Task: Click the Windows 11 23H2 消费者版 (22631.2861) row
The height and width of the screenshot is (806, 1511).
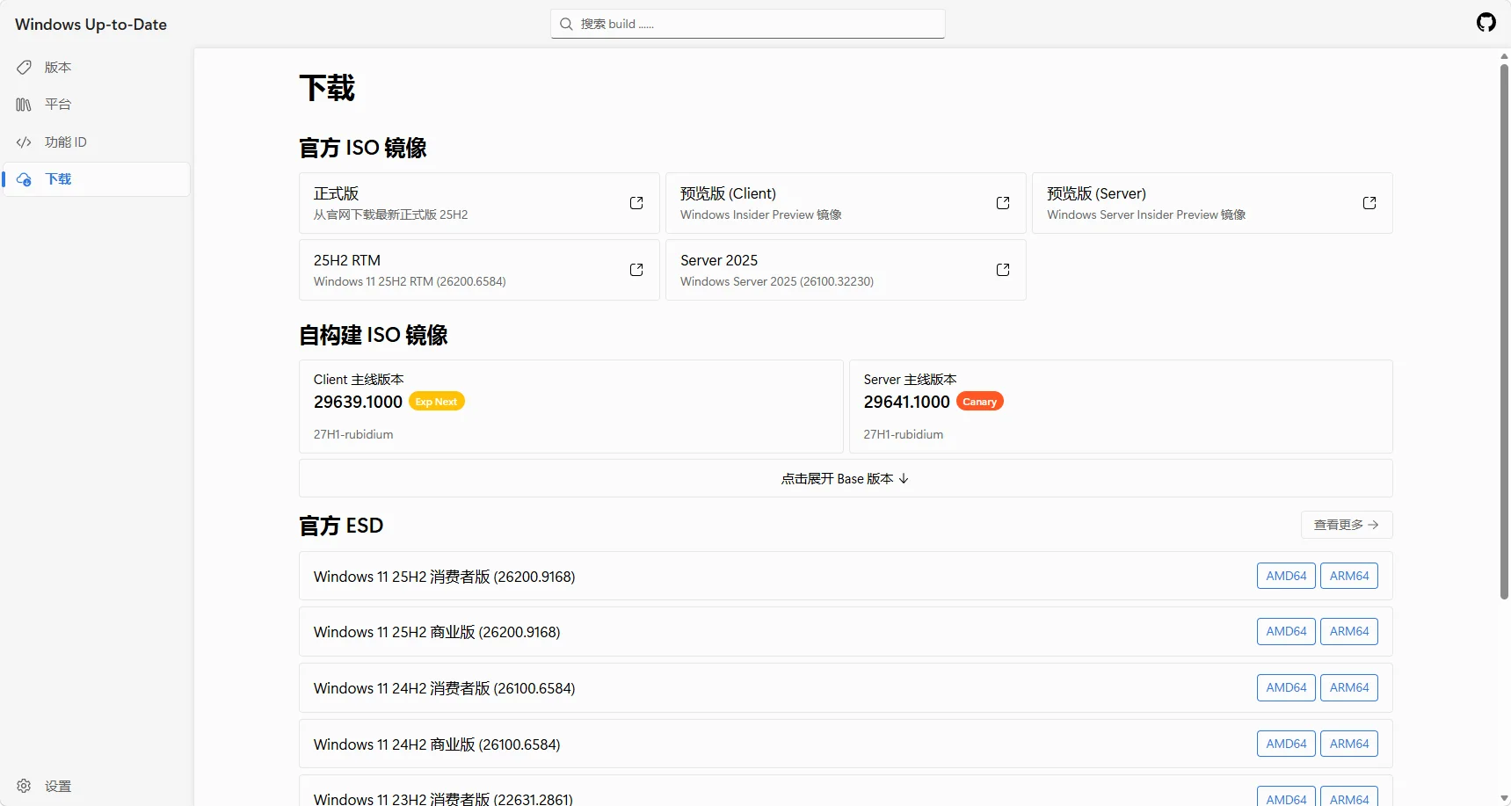Action: pos(846,791)
